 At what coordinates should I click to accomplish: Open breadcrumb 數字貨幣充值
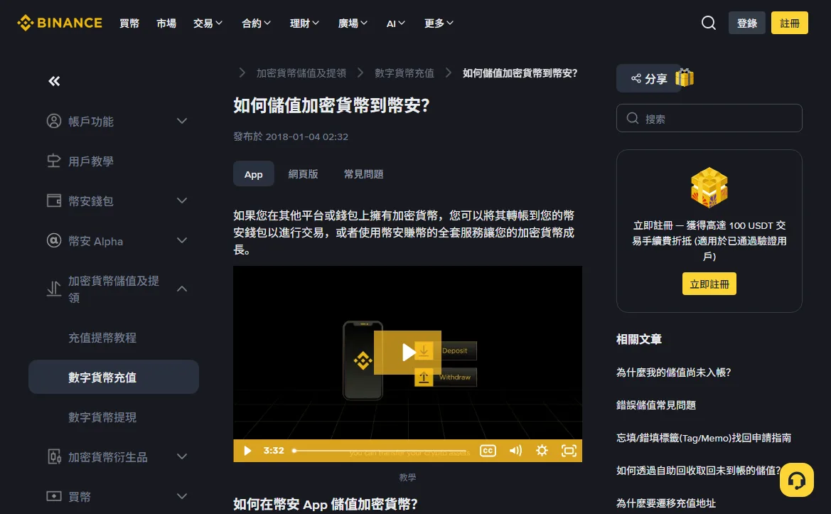point(404,73)
